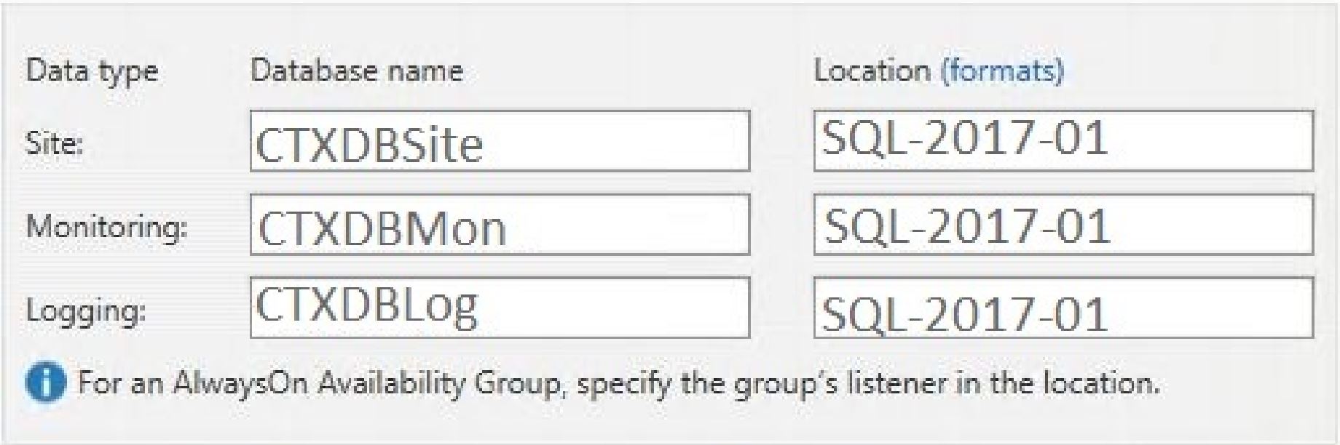Select the Logging database name field
The image size is (1340, 445).
click(500, 308)
